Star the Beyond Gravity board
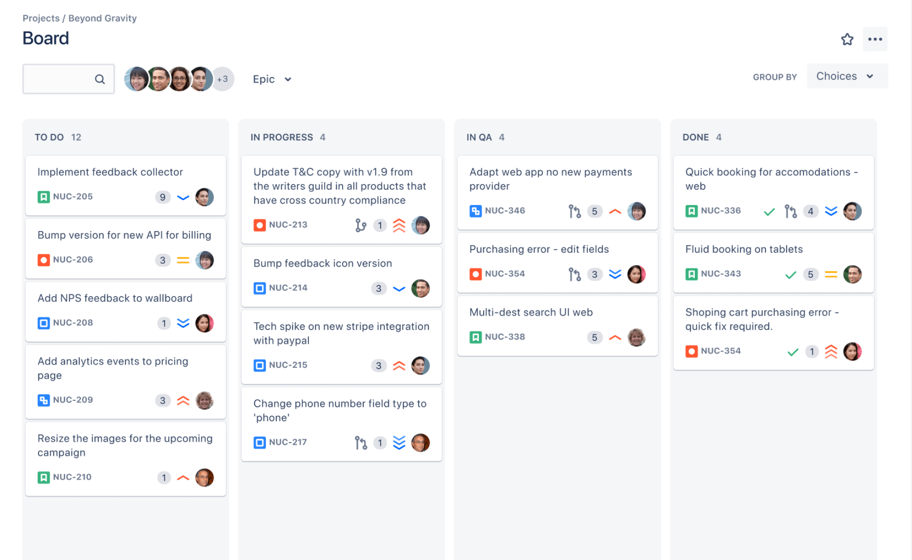This screenshot has height=560, width=912. [847, 39]
